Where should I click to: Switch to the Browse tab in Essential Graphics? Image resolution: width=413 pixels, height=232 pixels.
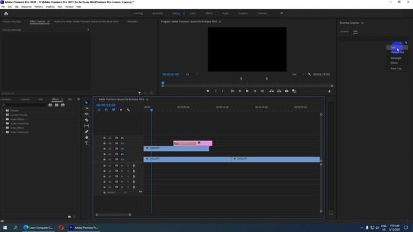[x=344, y=32]
